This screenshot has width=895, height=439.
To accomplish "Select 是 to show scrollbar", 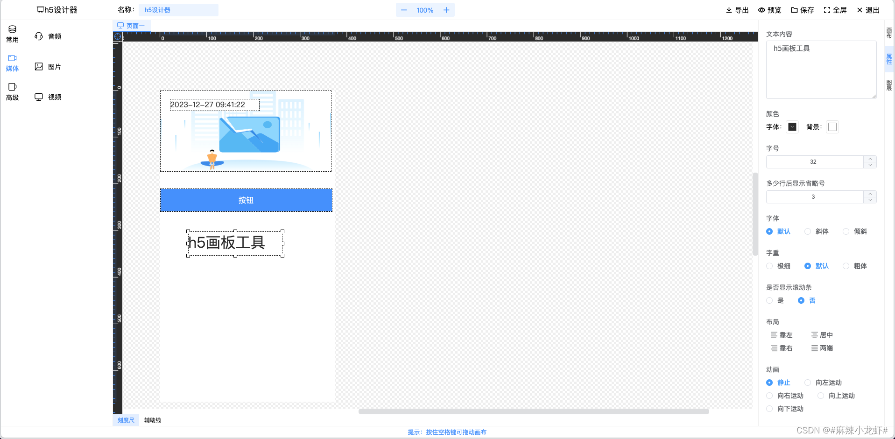I will (775, 300).
